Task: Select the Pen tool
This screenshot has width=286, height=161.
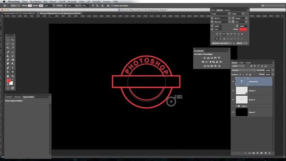Action: 8,68
